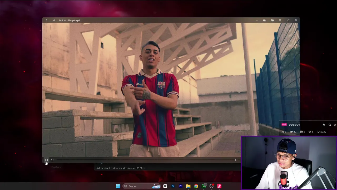Open WhatsApp from the taskbar

point(204,186)
